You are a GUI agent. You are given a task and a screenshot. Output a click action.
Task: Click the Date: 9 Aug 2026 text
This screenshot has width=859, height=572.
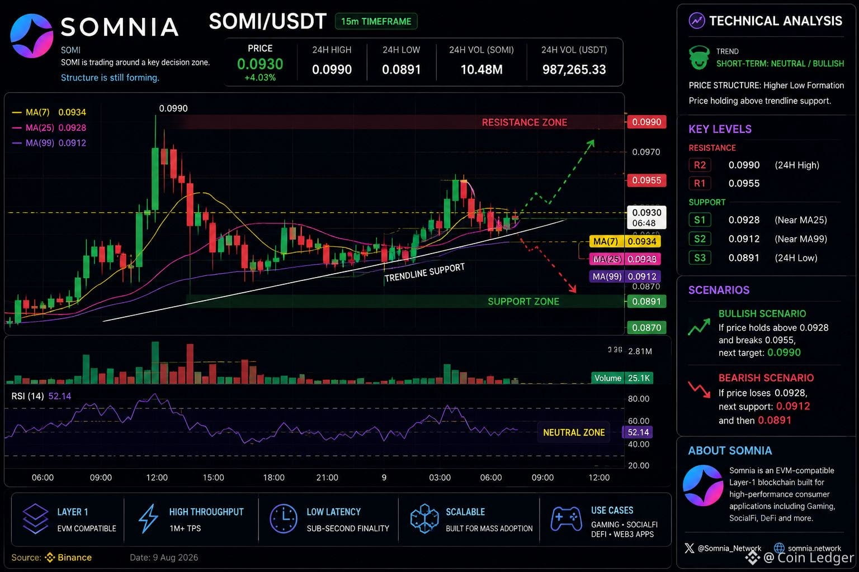164,557
